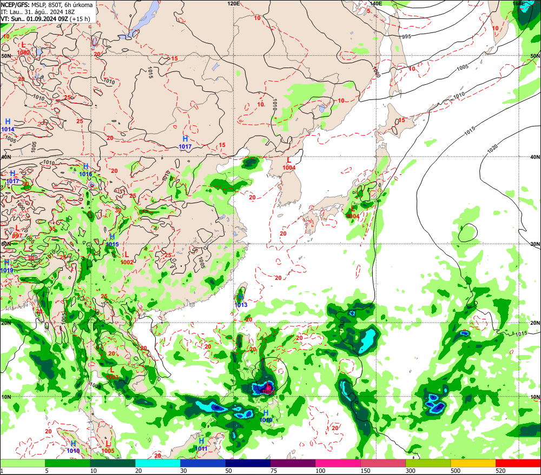
Task: Click the left 30N latitude label
Action: (5, 244)
